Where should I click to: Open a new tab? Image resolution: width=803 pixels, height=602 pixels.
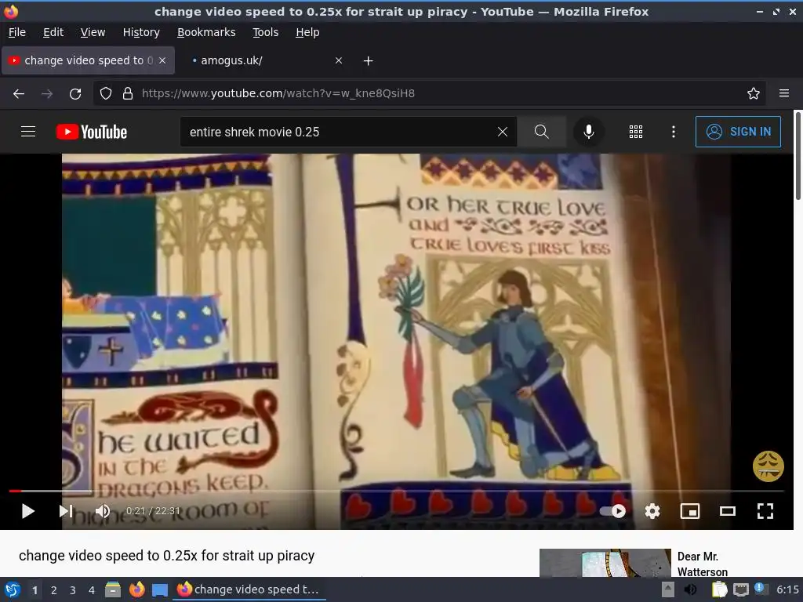[x=369, y=61]
